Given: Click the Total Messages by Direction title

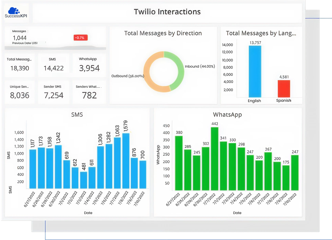Looking at the screenshot, I should coord(163,33).
